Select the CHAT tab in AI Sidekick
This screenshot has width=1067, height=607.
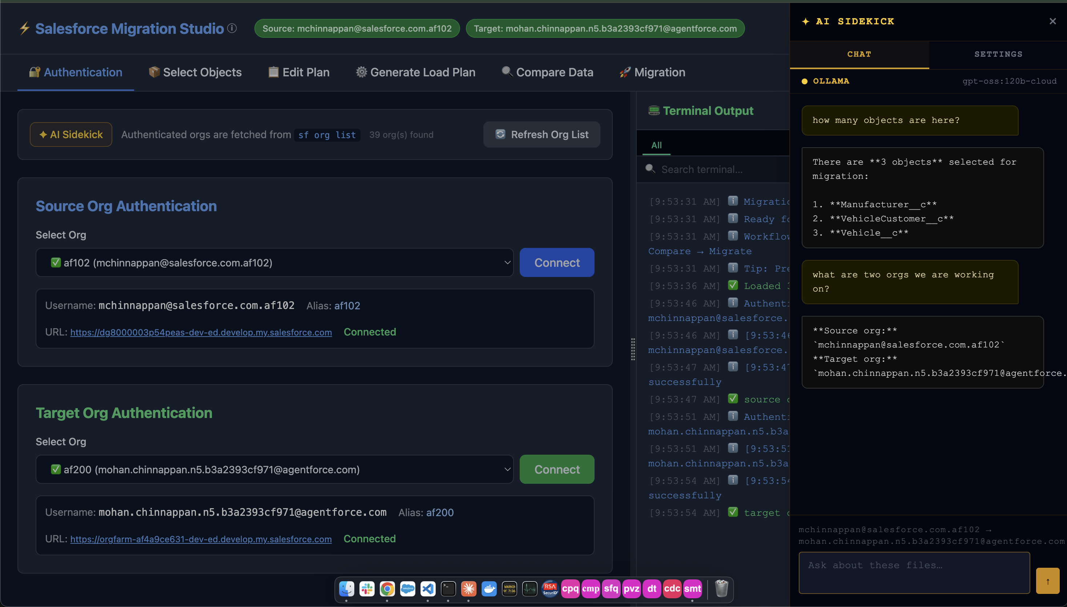point(859,54)
